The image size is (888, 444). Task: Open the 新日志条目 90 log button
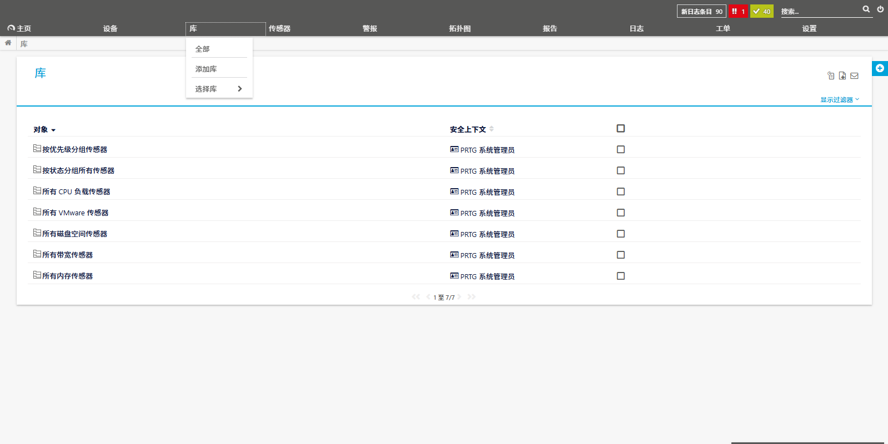(x=701, y=11)
